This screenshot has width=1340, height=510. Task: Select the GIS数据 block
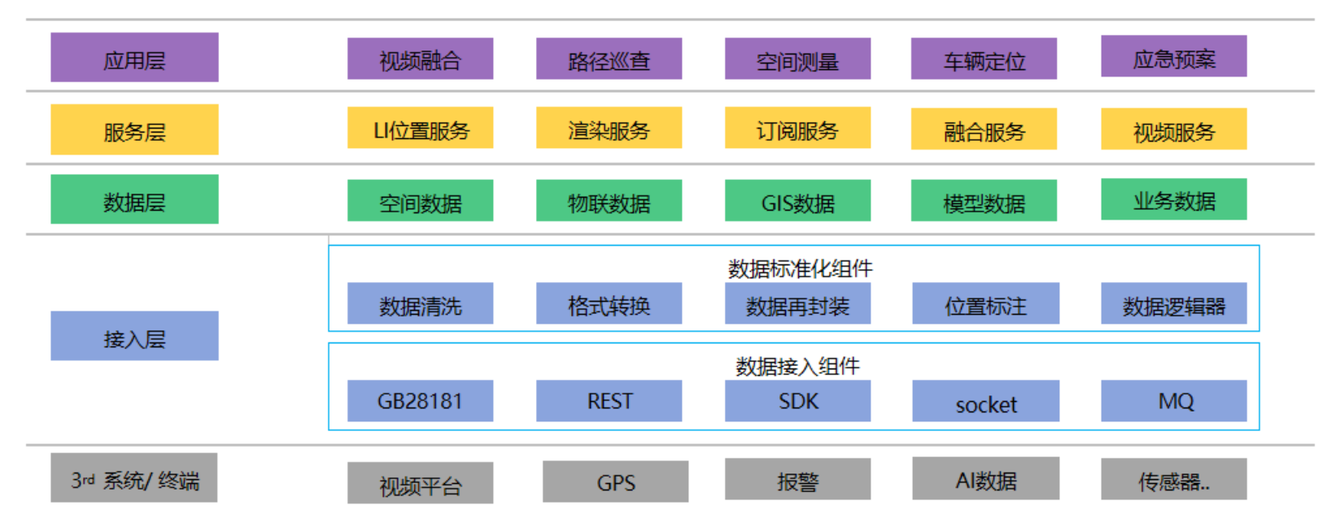click(797, 201)
